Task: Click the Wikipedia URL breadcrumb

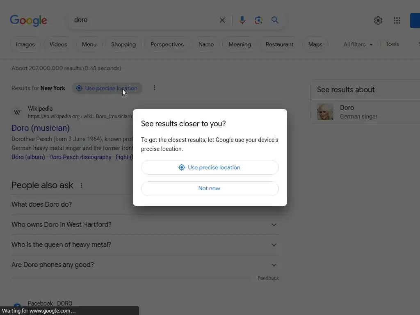Action: [x=80, y=116]
